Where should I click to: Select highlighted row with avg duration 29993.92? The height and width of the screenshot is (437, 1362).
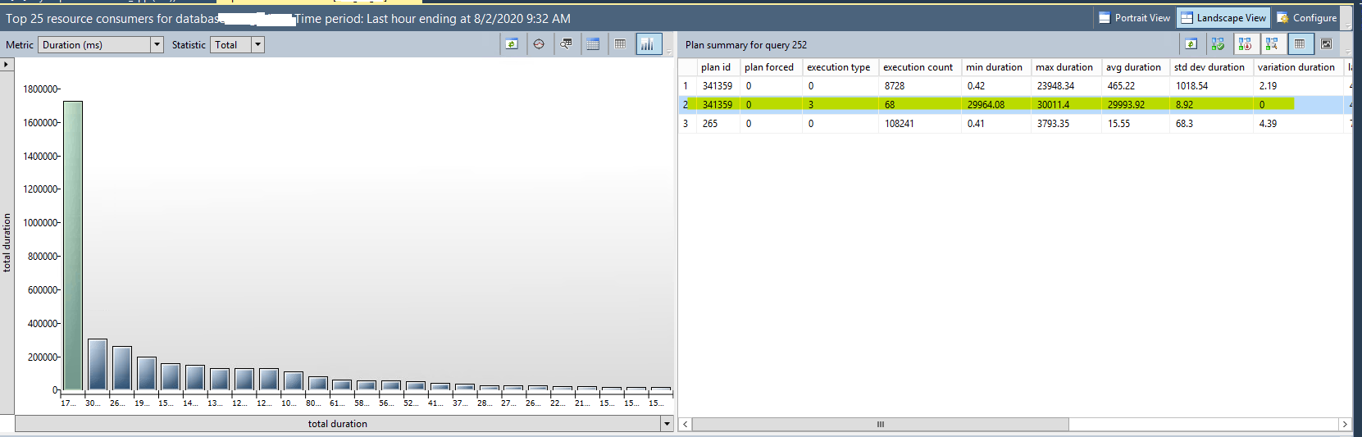(1014, 104)
